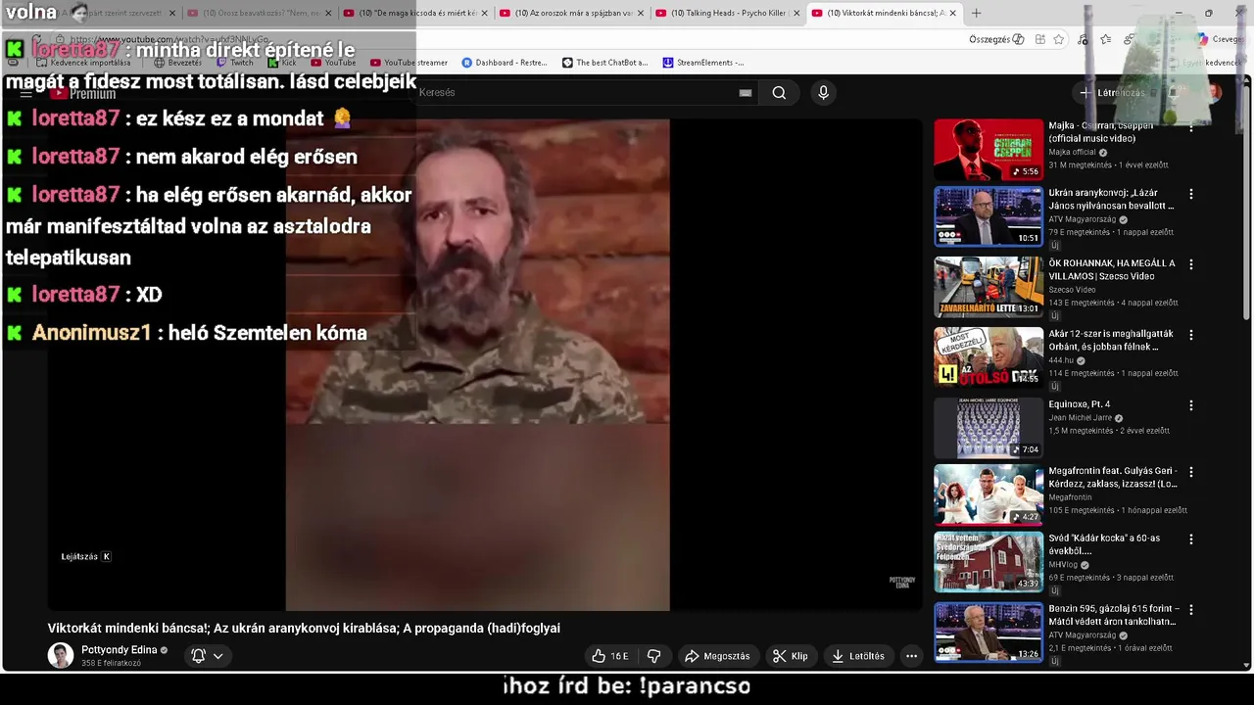Open the Dashboard - Restre... bookmark
Image resolution: width=1254 pixels, height=705 pixels.
coord(505,63)
